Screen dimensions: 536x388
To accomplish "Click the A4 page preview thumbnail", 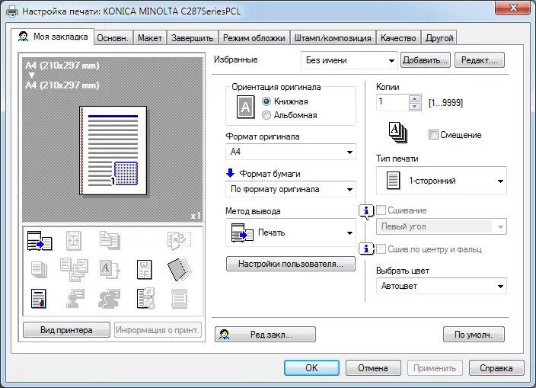I will [113, 150].
